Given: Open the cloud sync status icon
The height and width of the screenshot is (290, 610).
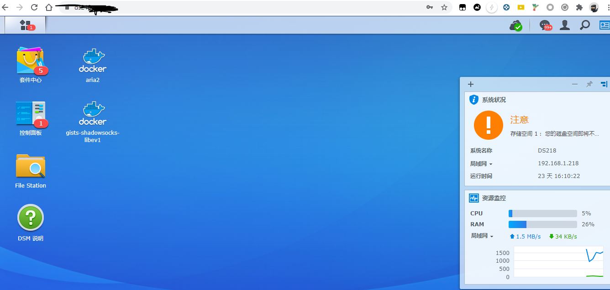Looking at the screenshot, I should 516,25.
